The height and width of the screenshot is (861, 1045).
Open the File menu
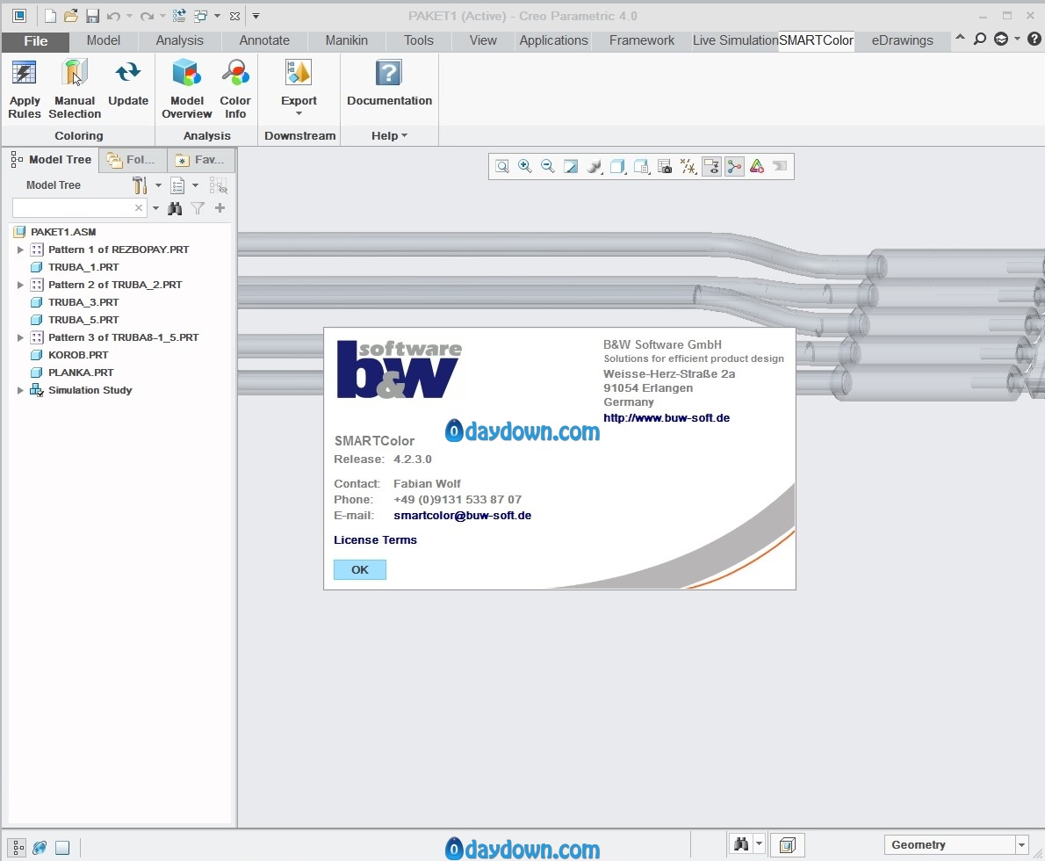point(35,40)
